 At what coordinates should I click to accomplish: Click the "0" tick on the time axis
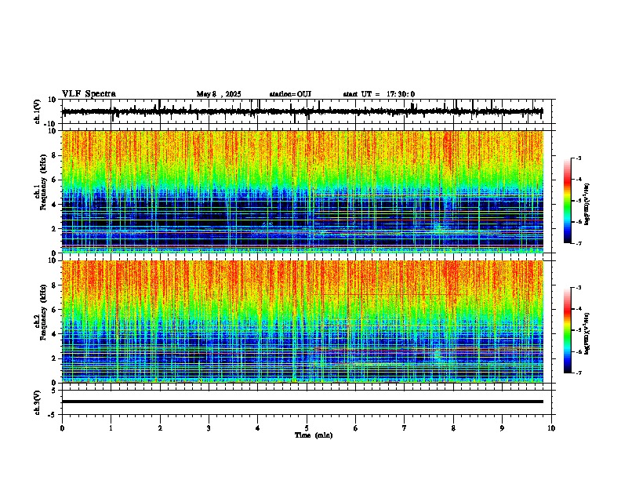tap(62, 428)
